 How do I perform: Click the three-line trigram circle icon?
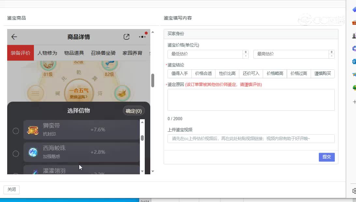[x=35, y=93]
